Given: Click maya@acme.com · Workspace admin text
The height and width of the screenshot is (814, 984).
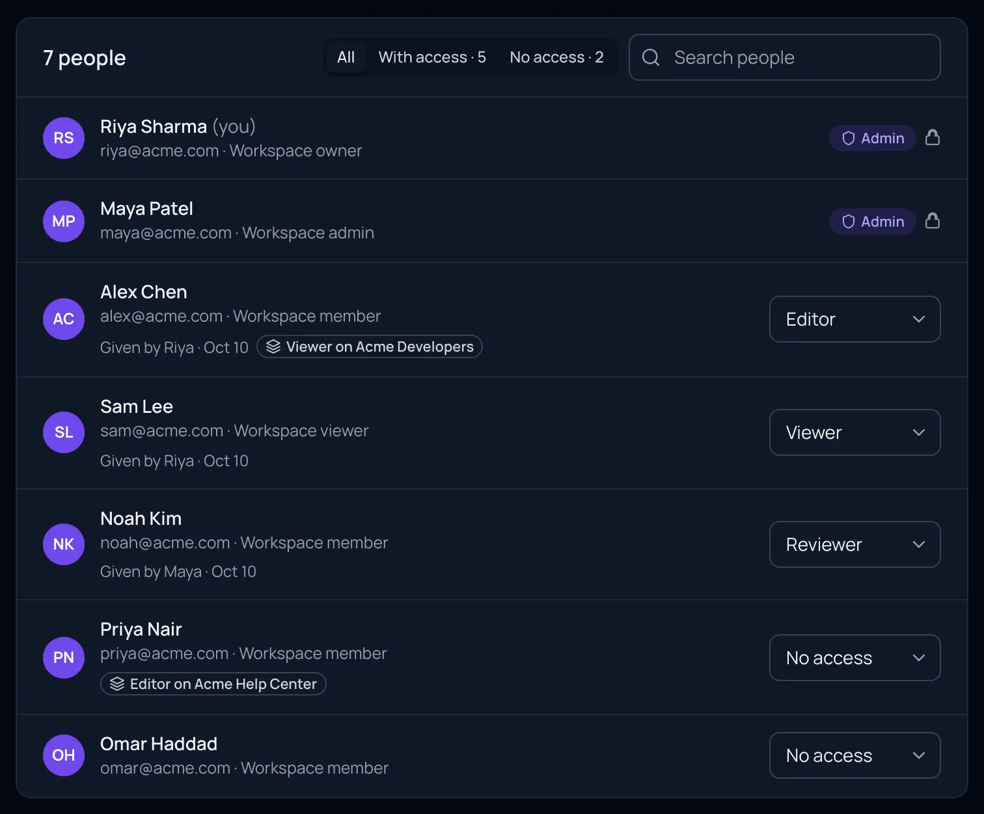Looking at the screenshot, I should 237,232.
